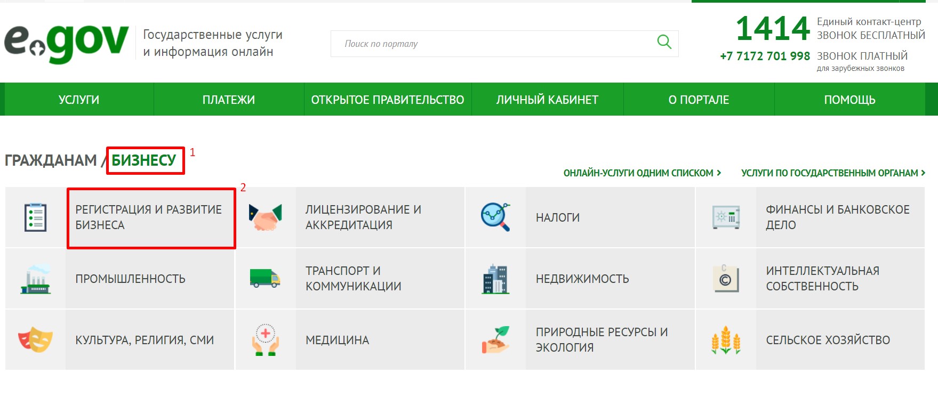Click the green truck transport icon
Image resolution: width=938 pixels, height=406 pixels.
tap(265, 278)
